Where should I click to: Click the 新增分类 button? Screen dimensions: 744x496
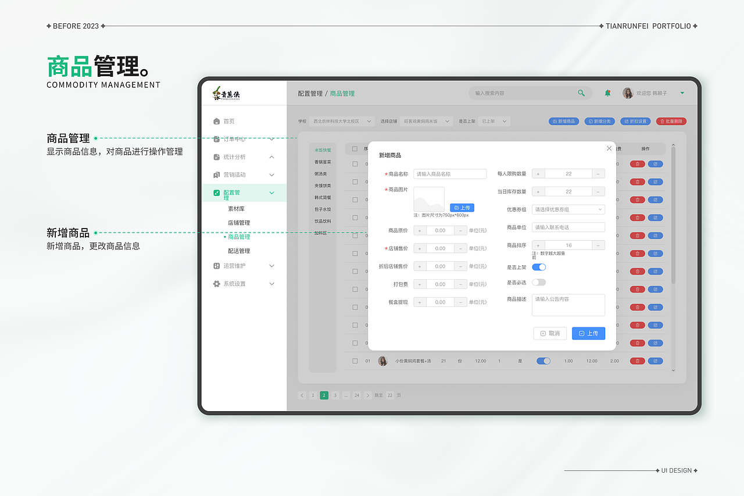599,122
